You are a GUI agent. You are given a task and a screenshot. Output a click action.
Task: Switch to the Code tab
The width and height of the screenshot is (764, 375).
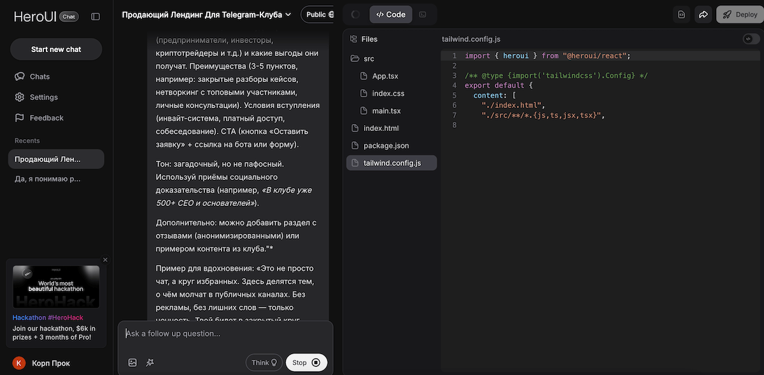tap(391, 15)
